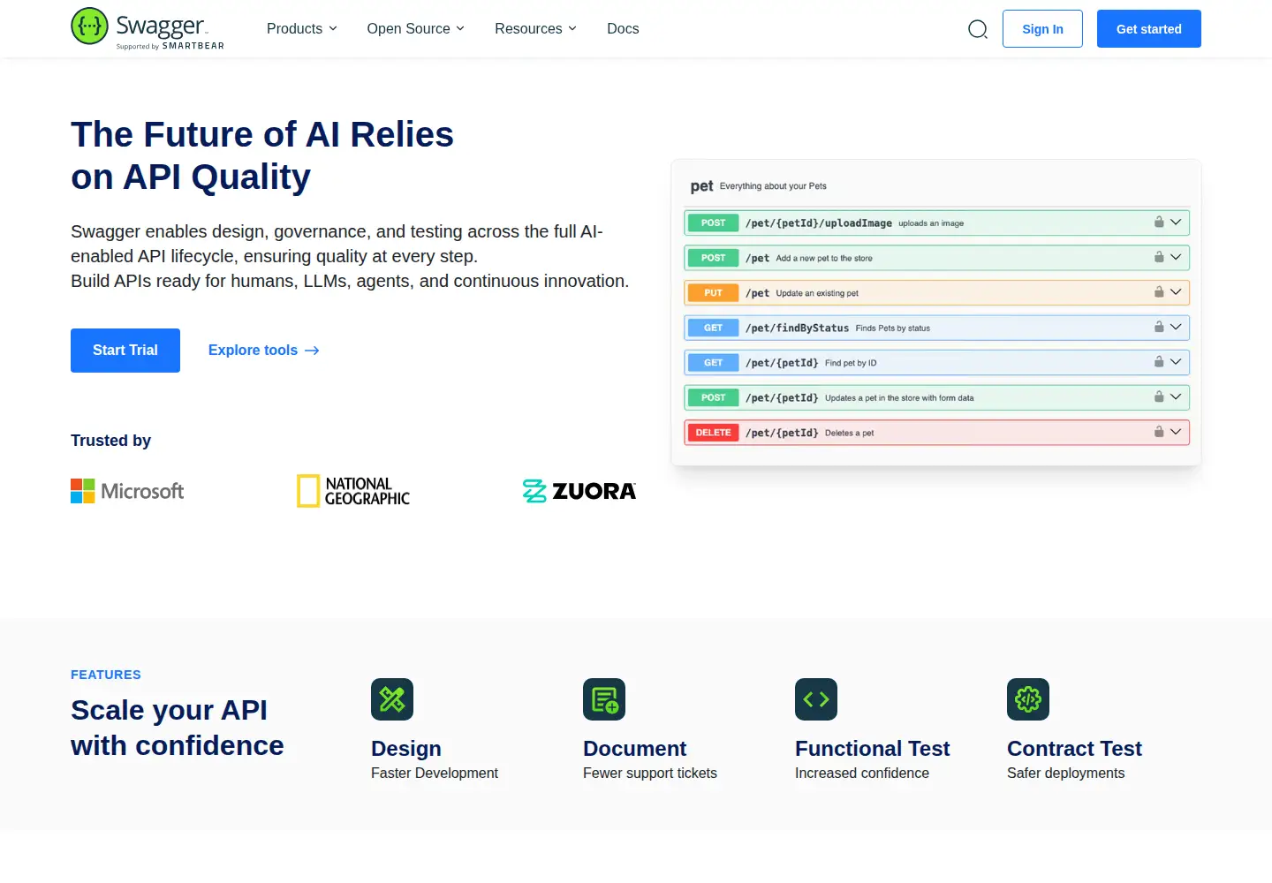Click lock icon on 'Updates a pet in the store' row

pos(1159,397)
